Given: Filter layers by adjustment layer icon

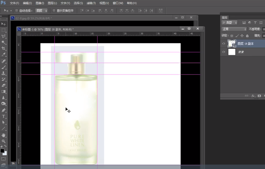Looking at the screenshot, I should 250,23.
